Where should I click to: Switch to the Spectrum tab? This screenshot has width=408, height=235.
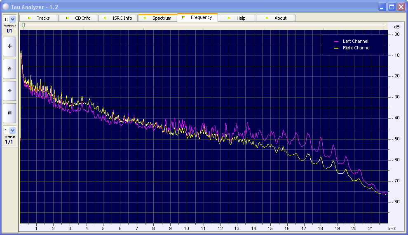point(157,18)
